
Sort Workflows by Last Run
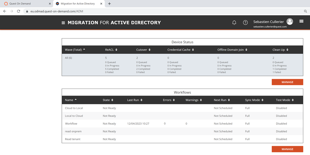pyautogui.click(x=135, y=100)
